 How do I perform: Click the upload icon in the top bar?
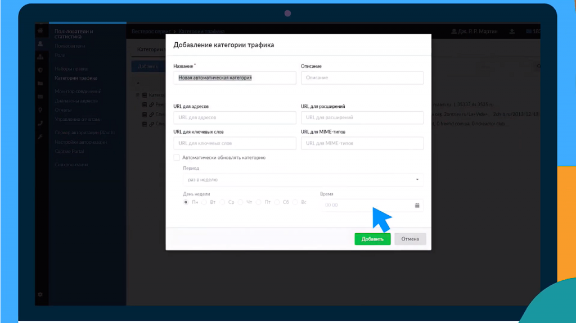(512, 31)
